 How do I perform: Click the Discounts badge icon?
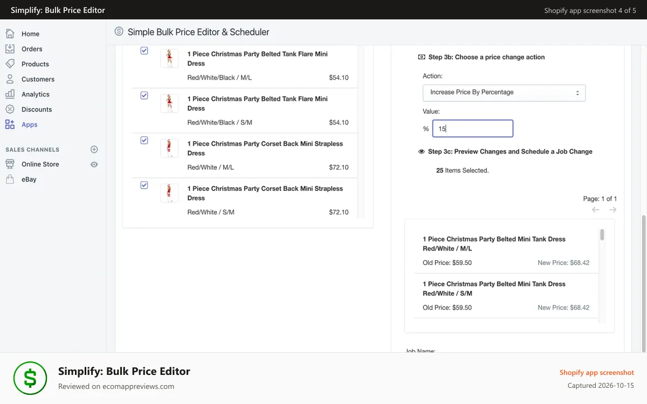click(10, 109)
